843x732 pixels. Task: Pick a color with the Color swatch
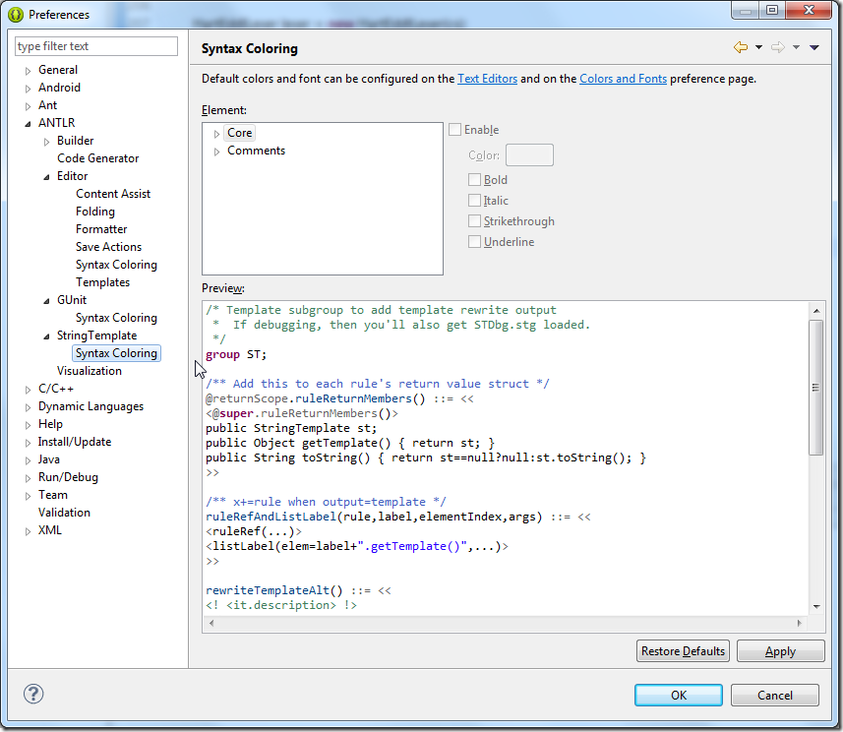(x=529, y=155)
